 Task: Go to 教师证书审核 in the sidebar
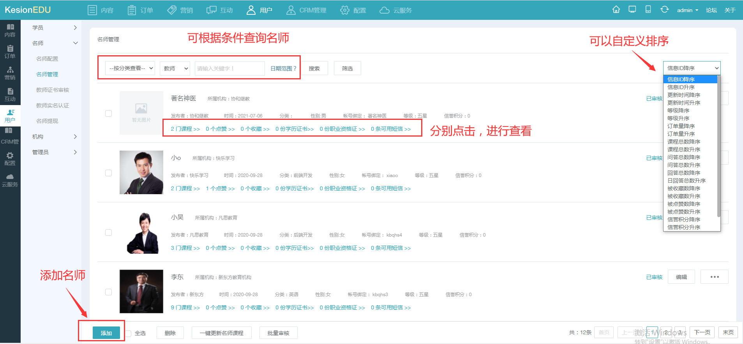coord(53,90)
